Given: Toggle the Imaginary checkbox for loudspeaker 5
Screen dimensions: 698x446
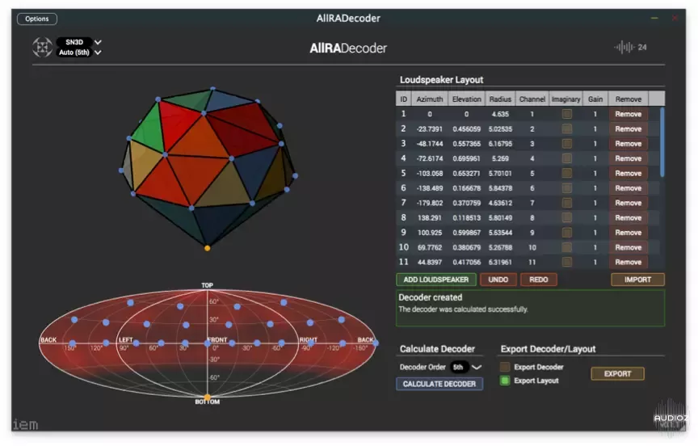Looking at the screenshot, I should pyautogui.click(x=566, y=173).
